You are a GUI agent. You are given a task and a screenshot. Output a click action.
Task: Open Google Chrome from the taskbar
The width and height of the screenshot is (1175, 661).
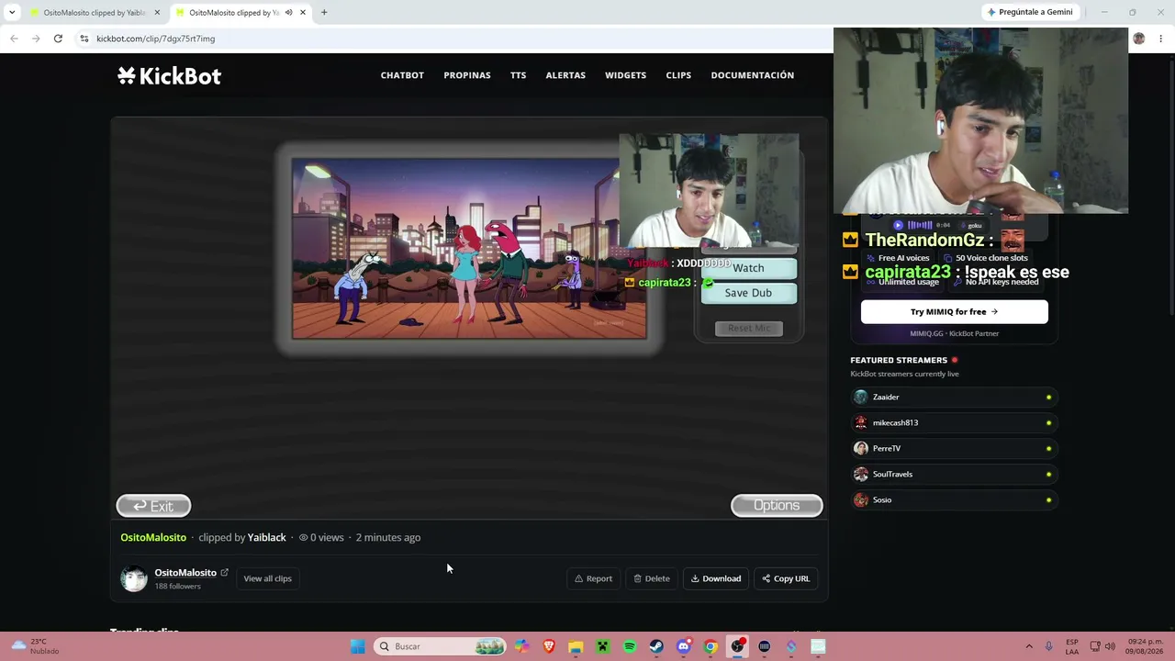711,646
